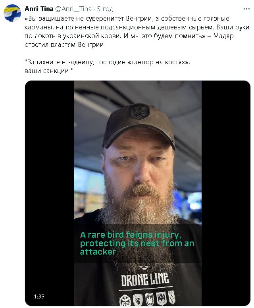Screen dimensions: 254x308
Task: Click the first badge emblem under DRONE LINE
Action: coord(125,300)
